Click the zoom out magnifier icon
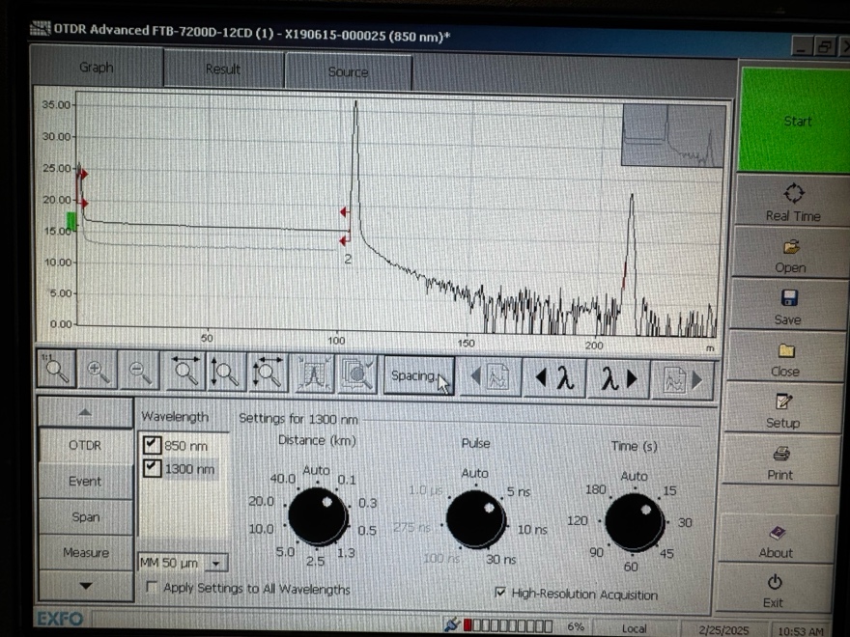Viewport: 850px width, 637px height. (140, 371)
